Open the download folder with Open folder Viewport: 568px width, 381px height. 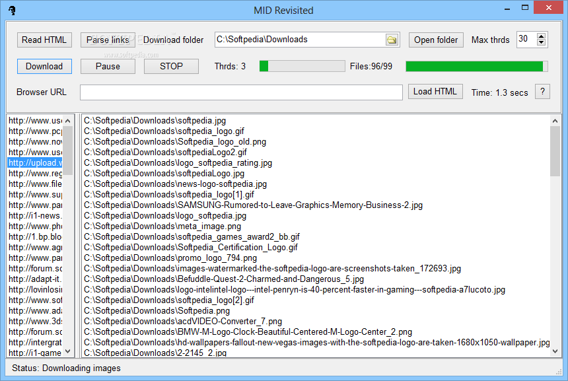pyautogui.click(x=436, y=40)
